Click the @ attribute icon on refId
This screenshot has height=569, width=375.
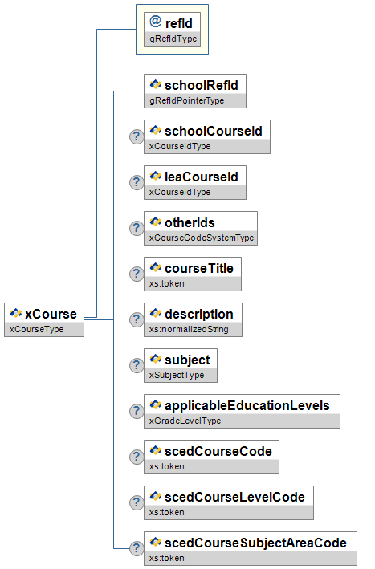point(155,22)
